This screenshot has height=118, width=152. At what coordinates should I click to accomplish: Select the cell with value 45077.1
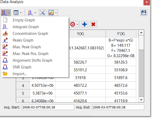80,93
